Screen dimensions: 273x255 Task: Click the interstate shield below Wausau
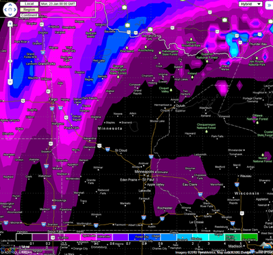[237, 185]
